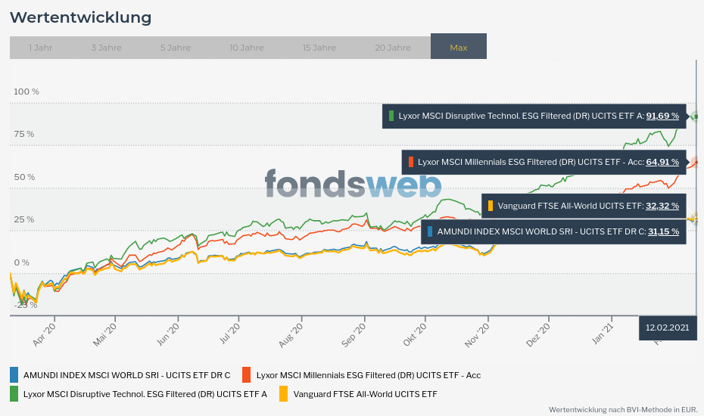Click the blue AMUNDI legend color box
The width and height of the screenshot is (704, 416).
click(x=14, y=374)
